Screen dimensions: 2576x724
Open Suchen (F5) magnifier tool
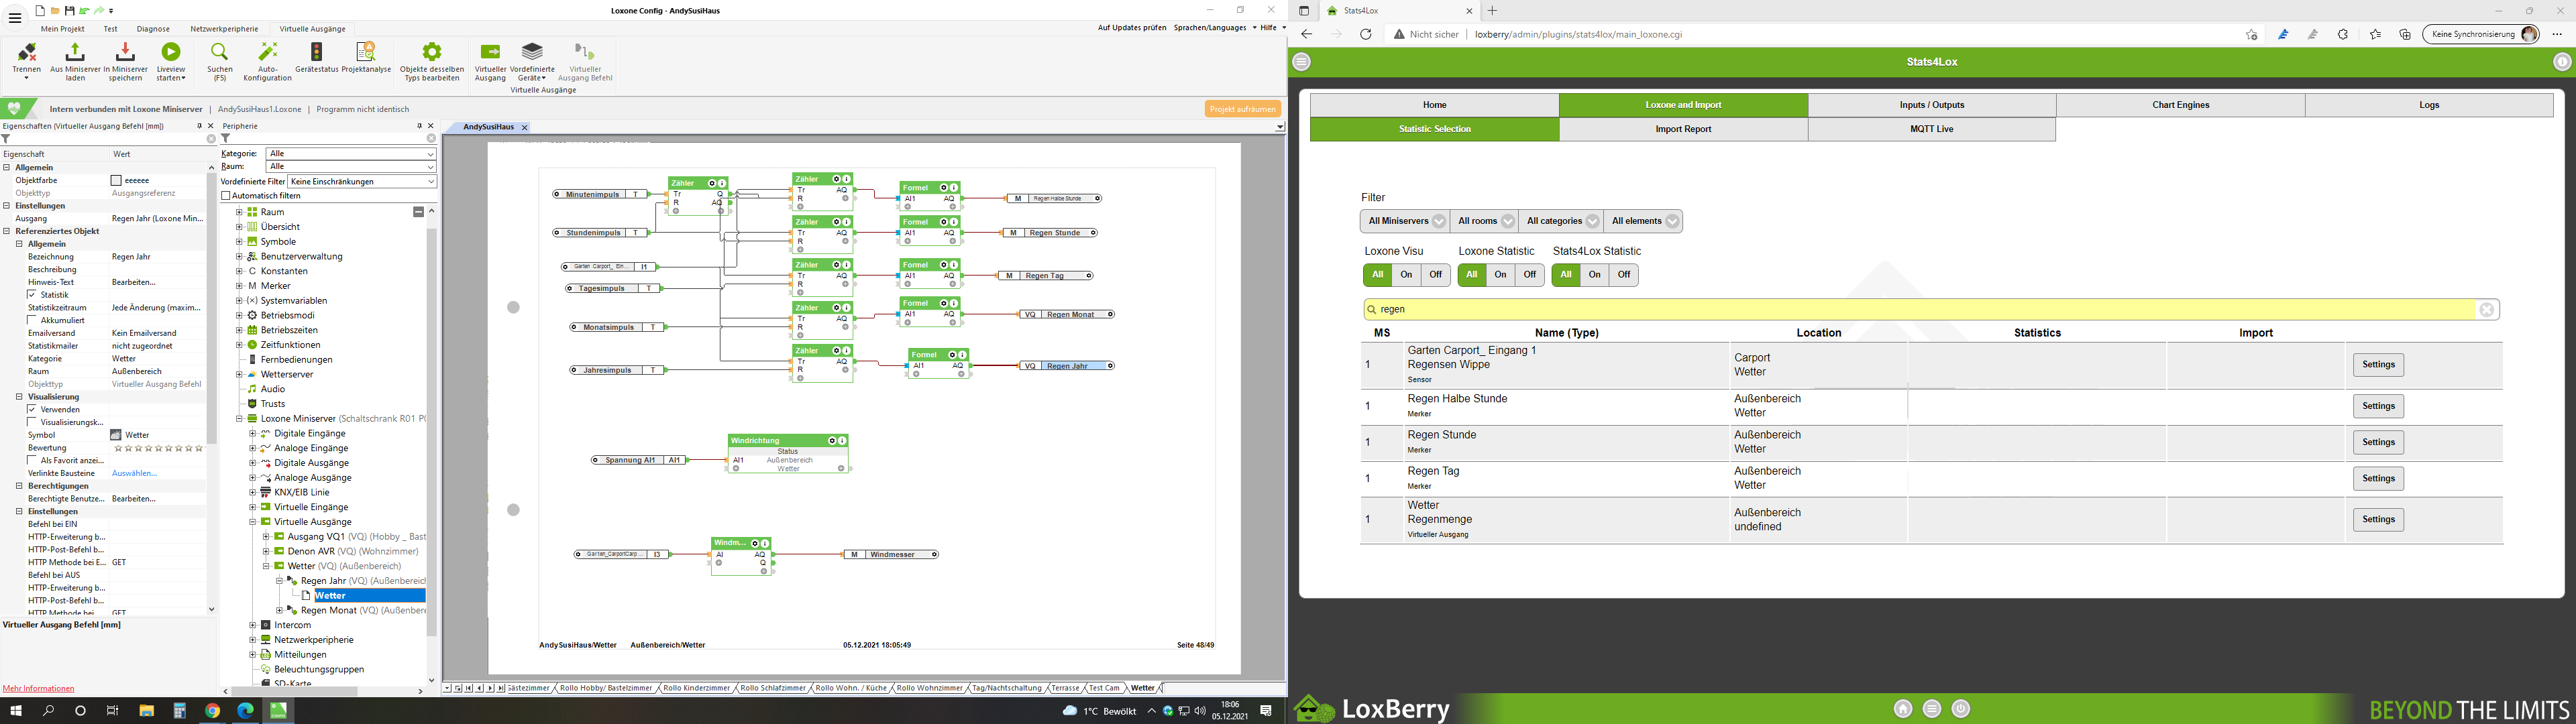coord(219,51)
